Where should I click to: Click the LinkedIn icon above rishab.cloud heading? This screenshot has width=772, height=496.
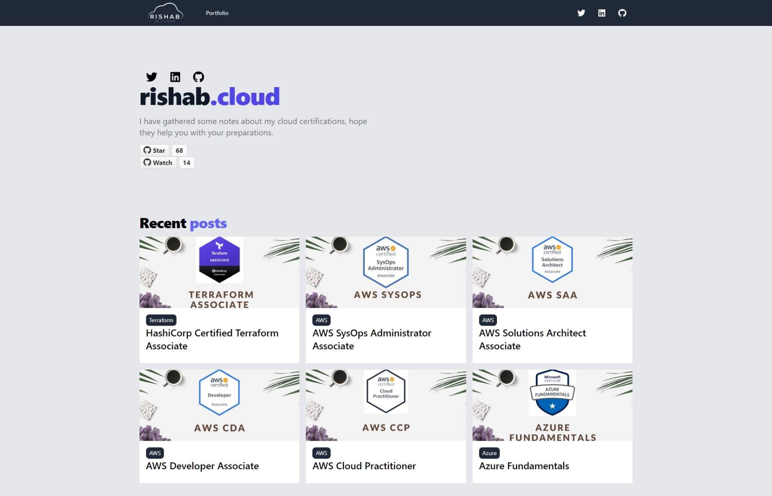[x=175, y=77]
